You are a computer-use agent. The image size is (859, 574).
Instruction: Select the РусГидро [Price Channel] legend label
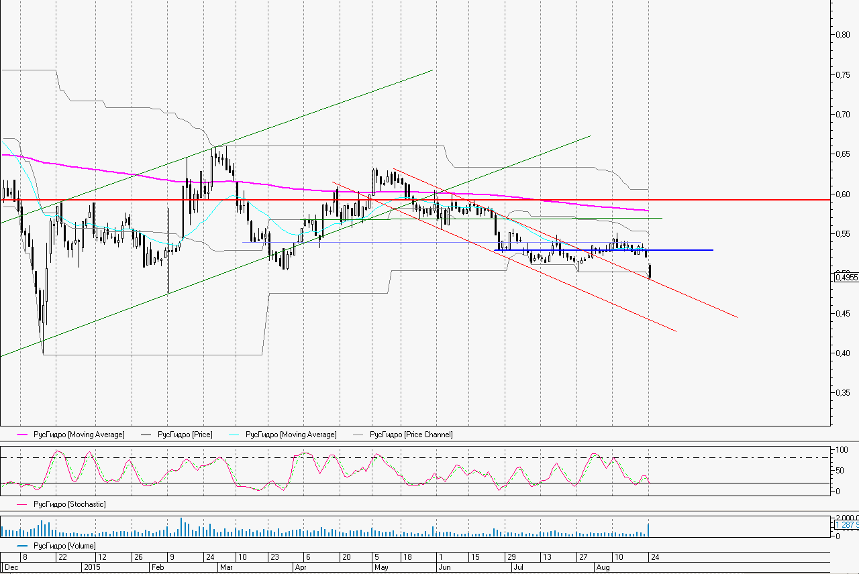tap(411, 435)
